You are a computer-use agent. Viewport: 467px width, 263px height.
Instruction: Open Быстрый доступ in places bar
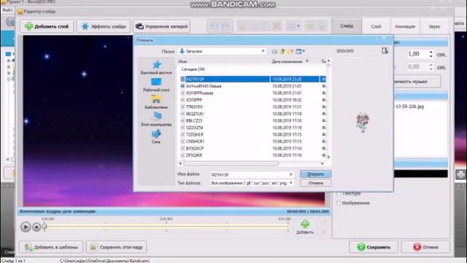click(x=156, y=67)
